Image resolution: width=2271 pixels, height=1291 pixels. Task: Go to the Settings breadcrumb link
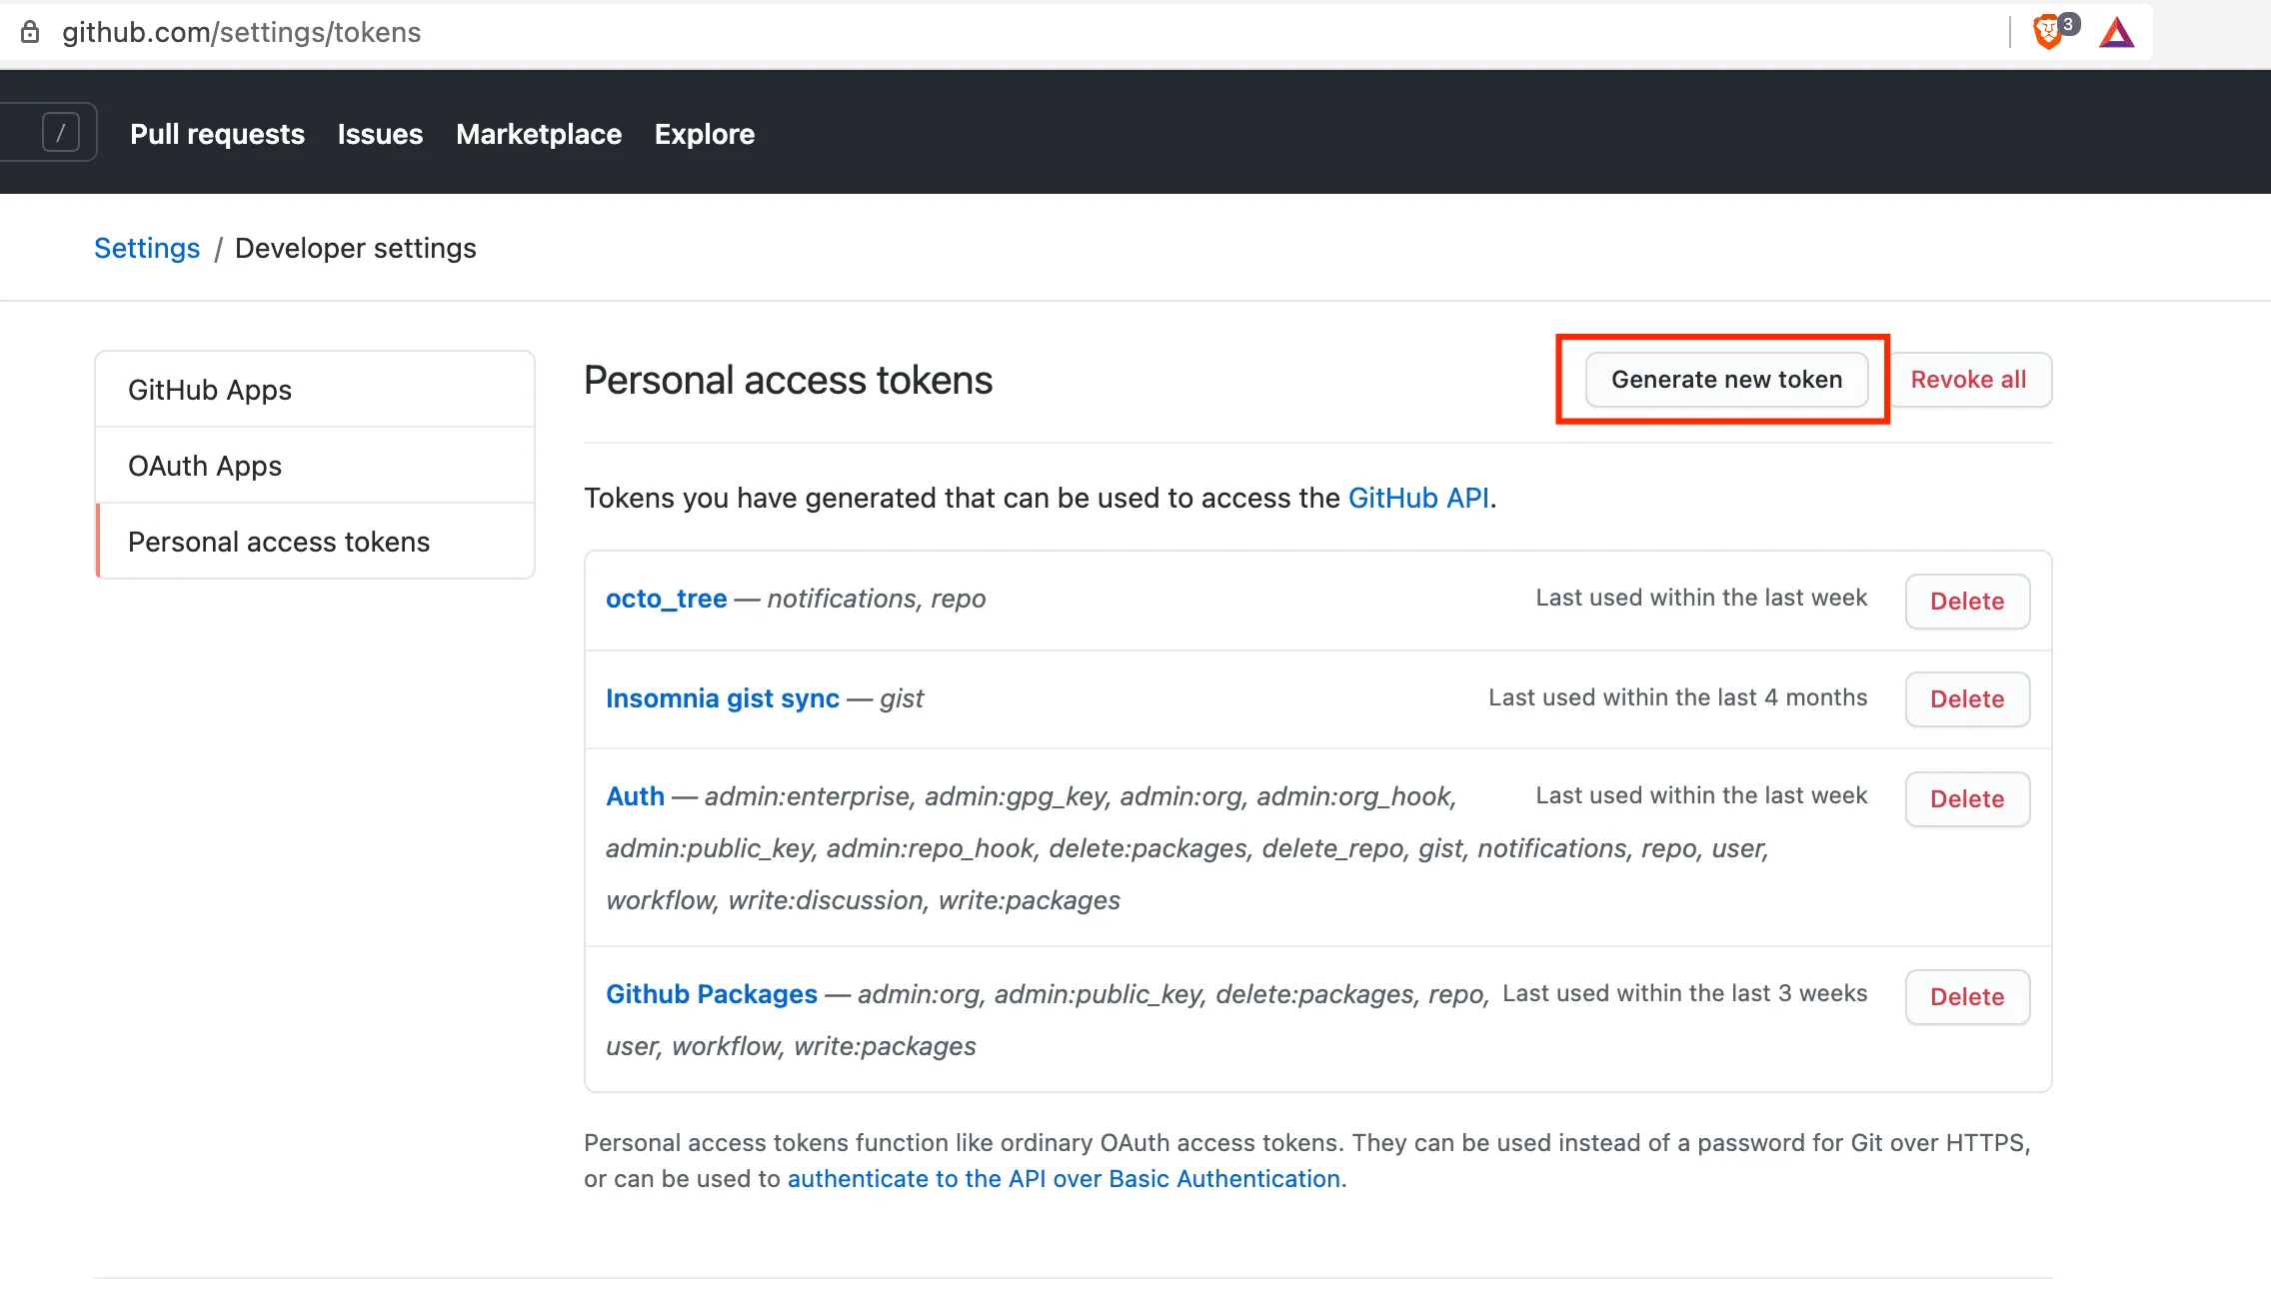(147, 248)
